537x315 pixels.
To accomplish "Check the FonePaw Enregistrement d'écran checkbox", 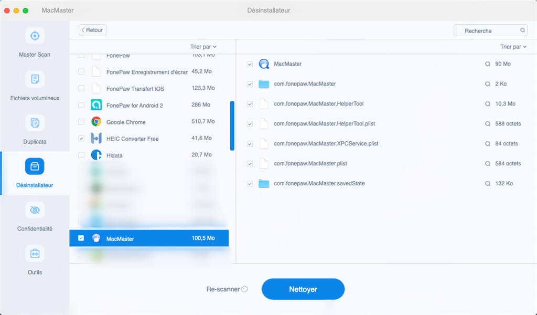I will pyautogui.click(x=81, y=71).
